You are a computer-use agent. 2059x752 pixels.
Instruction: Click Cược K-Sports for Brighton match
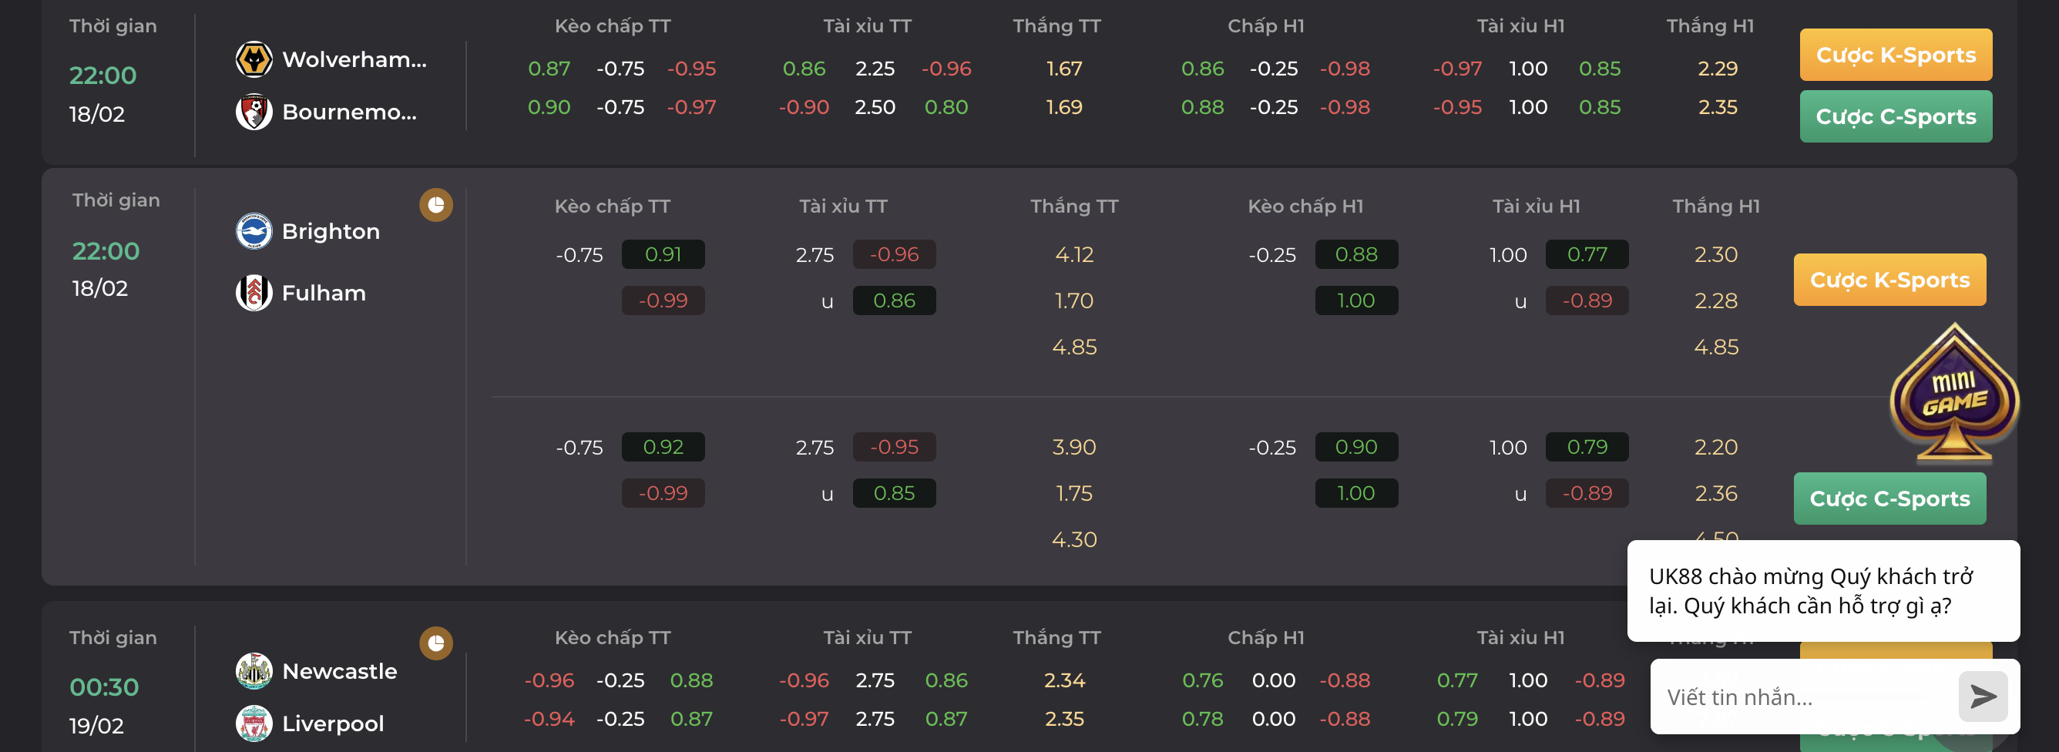pos(1889,280)
